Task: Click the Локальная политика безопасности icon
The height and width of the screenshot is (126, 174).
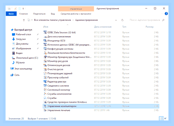Action: point(45,53)
